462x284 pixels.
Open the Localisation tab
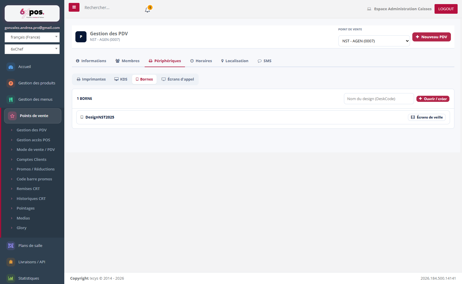pyautogui.click(x=235, y=61)
